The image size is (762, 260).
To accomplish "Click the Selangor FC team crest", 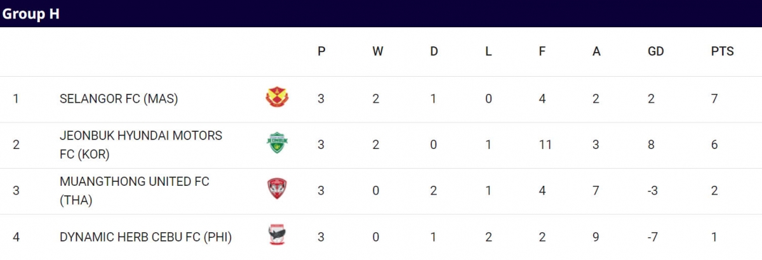I will pos(277,98).
